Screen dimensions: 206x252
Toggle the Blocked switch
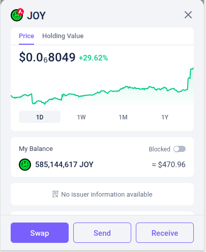click(180, 149)
